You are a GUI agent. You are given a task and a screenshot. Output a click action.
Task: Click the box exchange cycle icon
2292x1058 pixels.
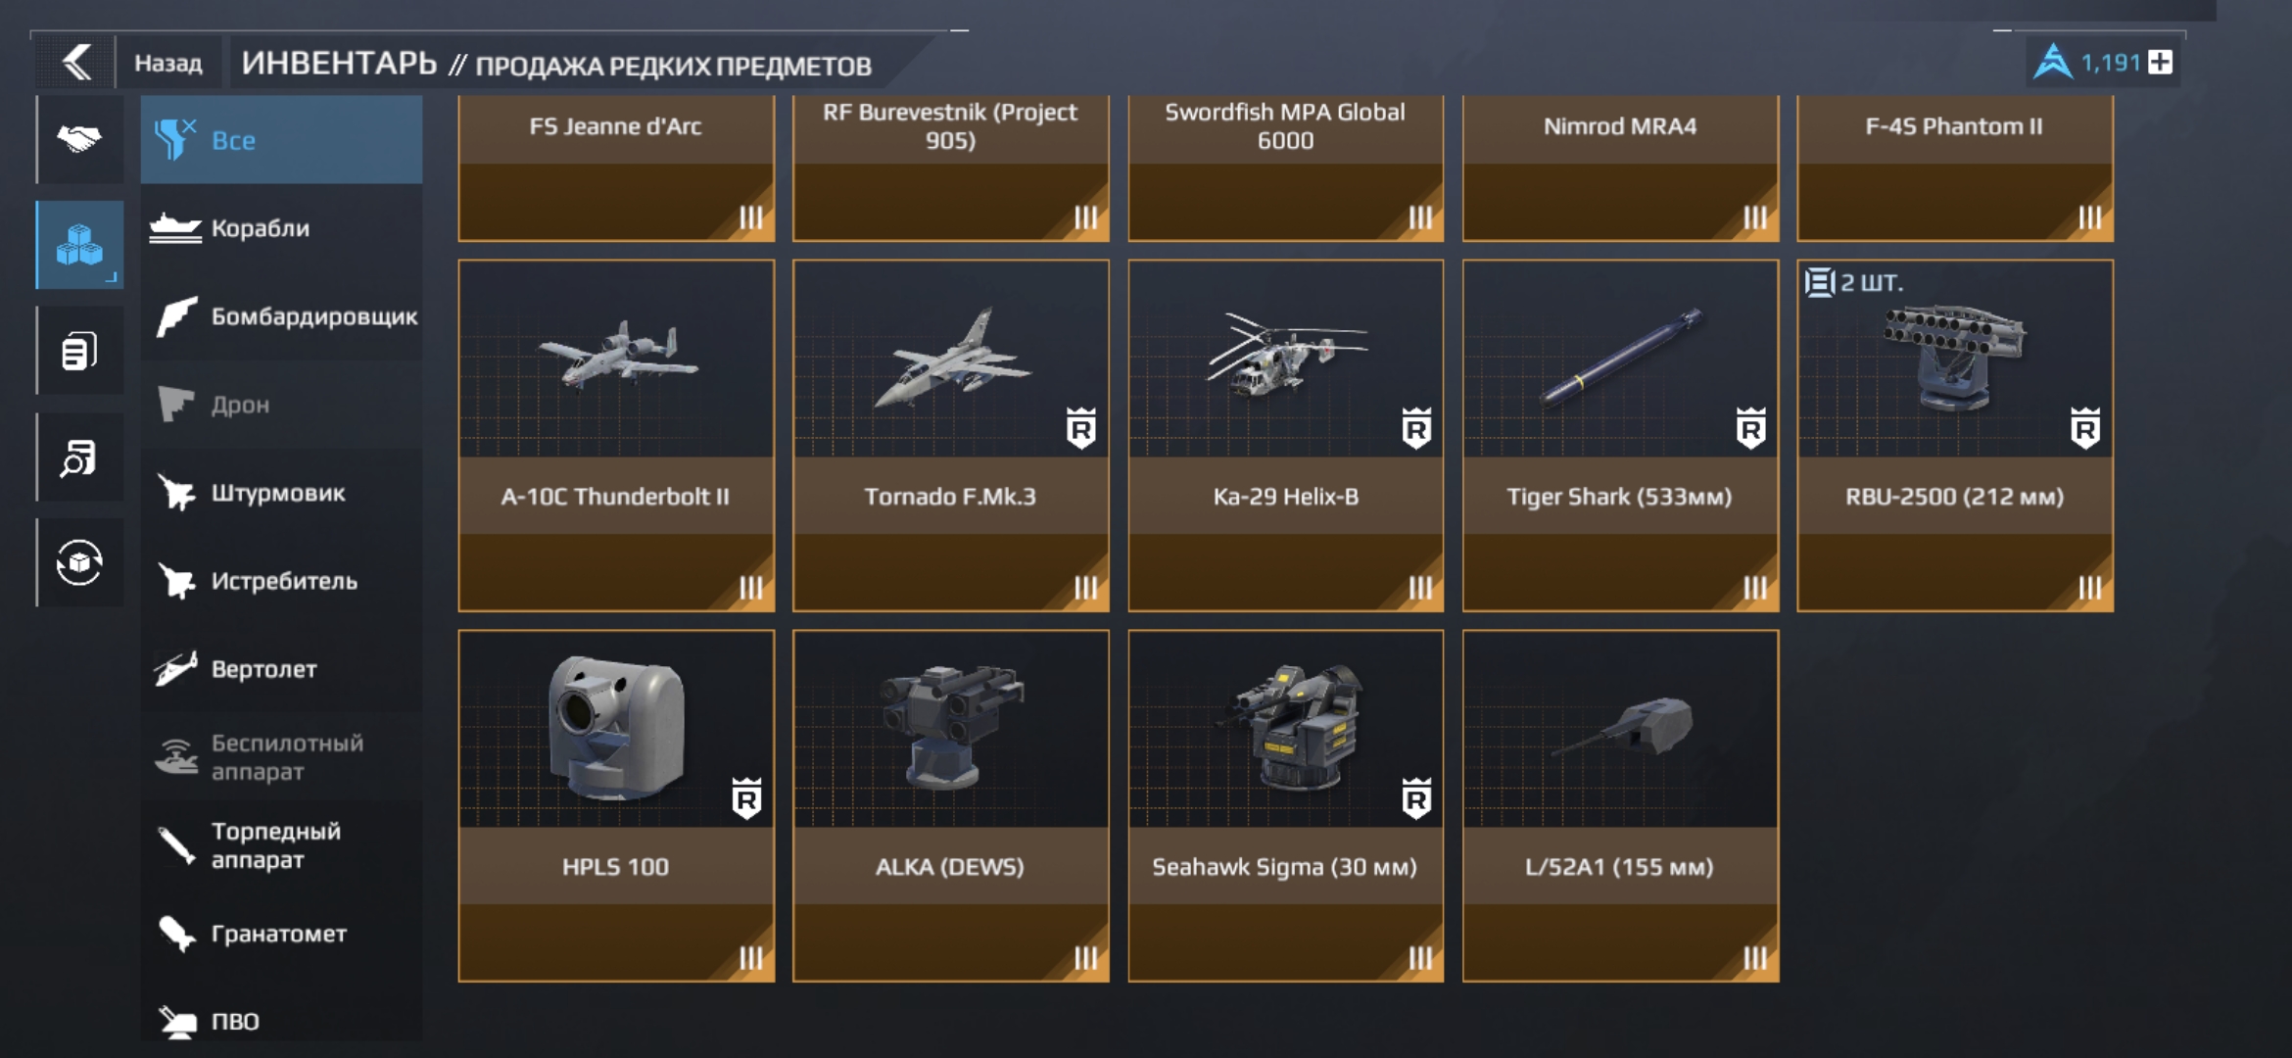point(79,562)
